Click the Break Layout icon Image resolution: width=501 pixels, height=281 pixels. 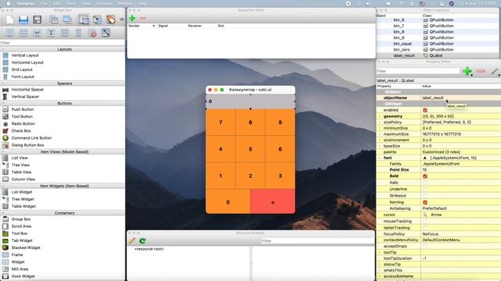click(x=92, y=33)
